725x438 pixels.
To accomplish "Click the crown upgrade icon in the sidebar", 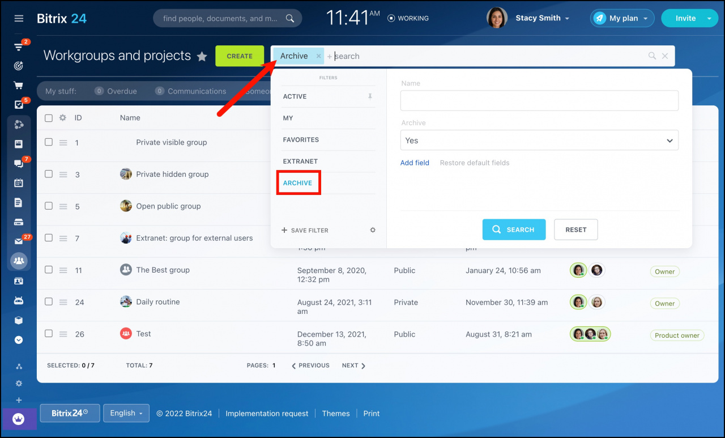I will click(19, 419).
